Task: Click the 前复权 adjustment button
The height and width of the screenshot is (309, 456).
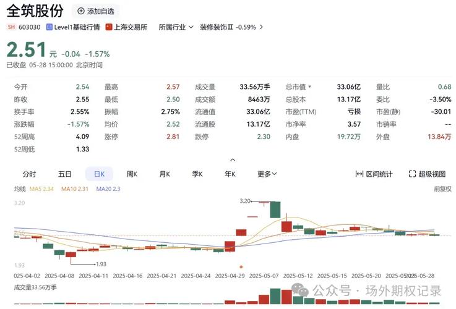Action: pos(442,189)
